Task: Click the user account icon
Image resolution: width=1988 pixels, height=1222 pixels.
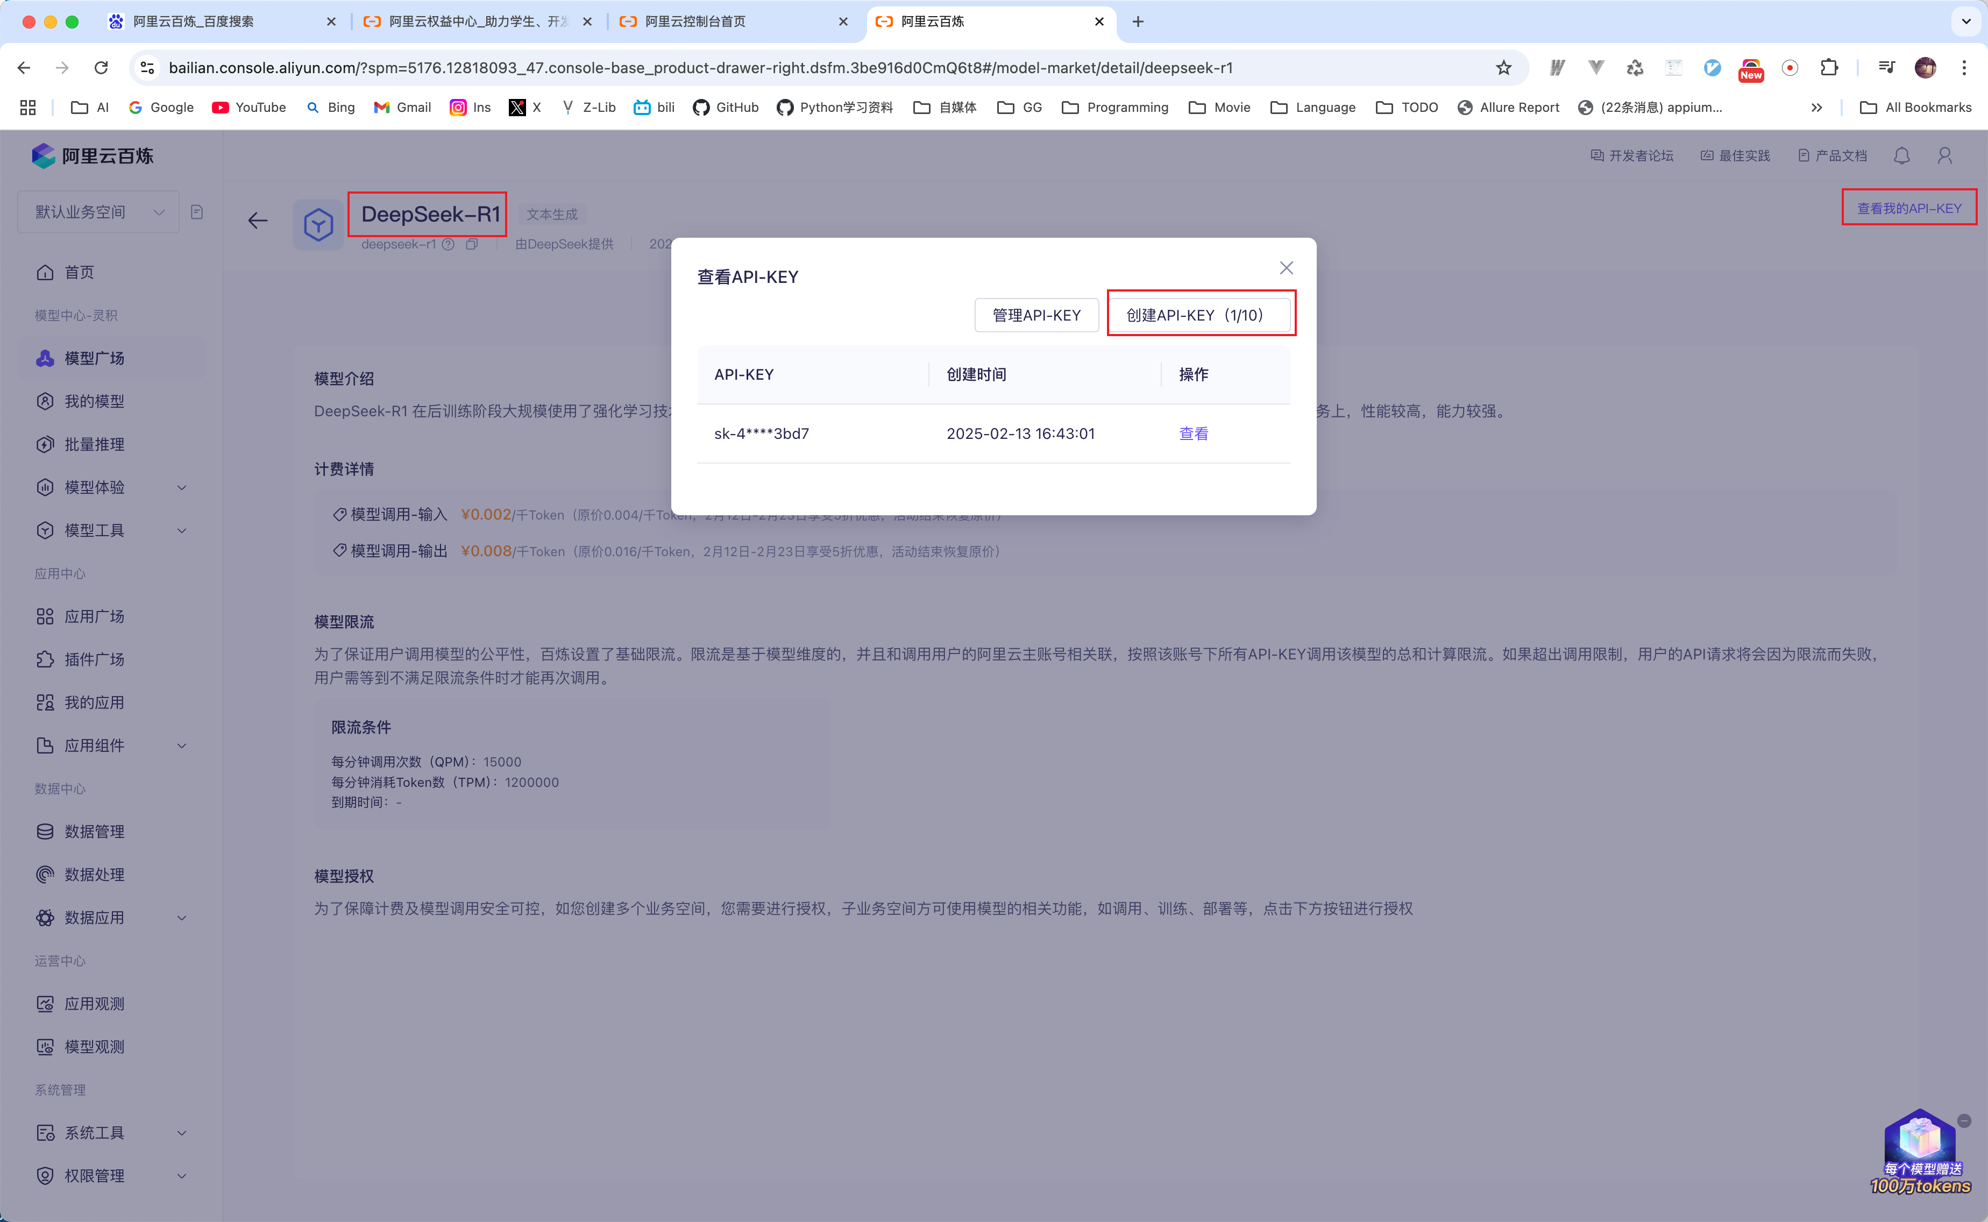Action: [1944, 155]
